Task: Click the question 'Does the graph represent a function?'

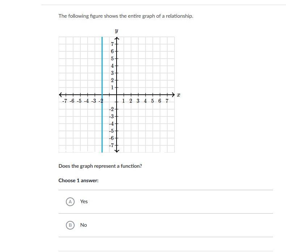Action: click(100, 166)
